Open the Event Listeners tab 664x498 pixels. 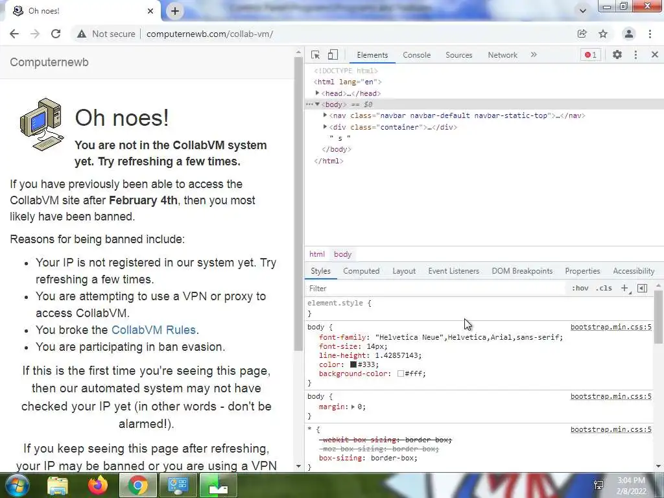tap(453, 271)
